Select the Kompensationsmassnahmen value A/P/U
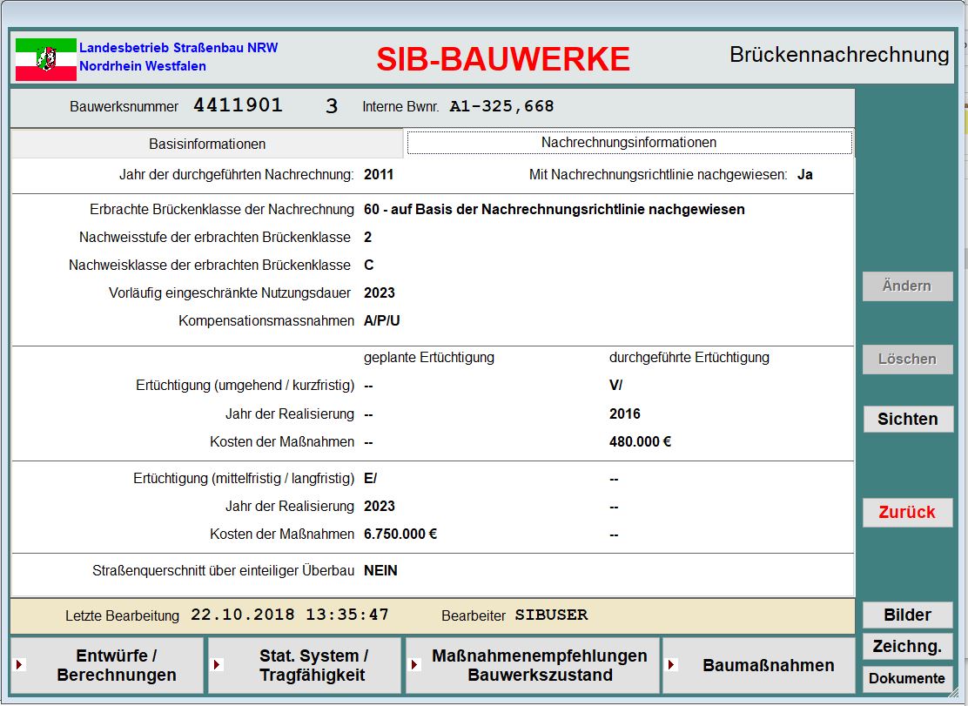The height and width of the screenshot is (706, 968). point(381,321)
